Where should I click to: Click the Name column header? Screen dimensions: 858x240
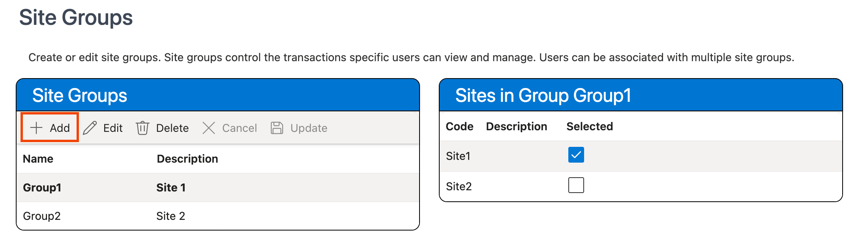(38, 159)
